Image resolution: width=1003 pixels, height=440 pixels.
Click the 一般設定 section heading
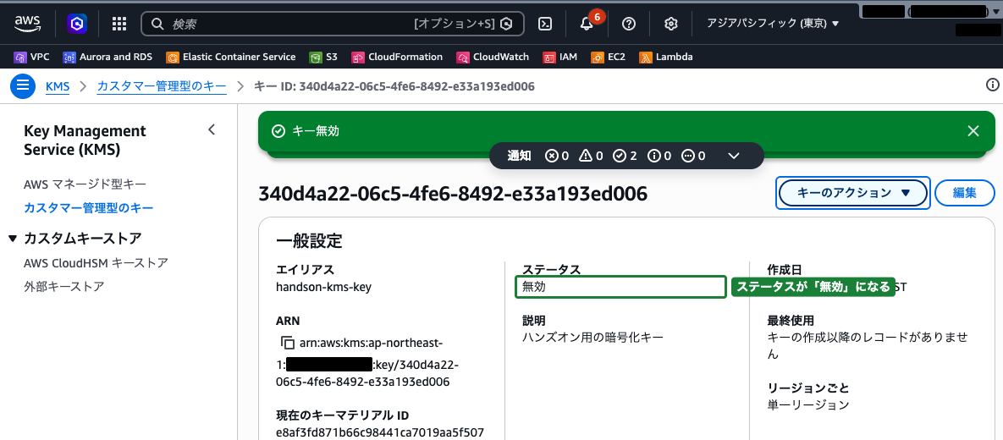pos(310,241)
